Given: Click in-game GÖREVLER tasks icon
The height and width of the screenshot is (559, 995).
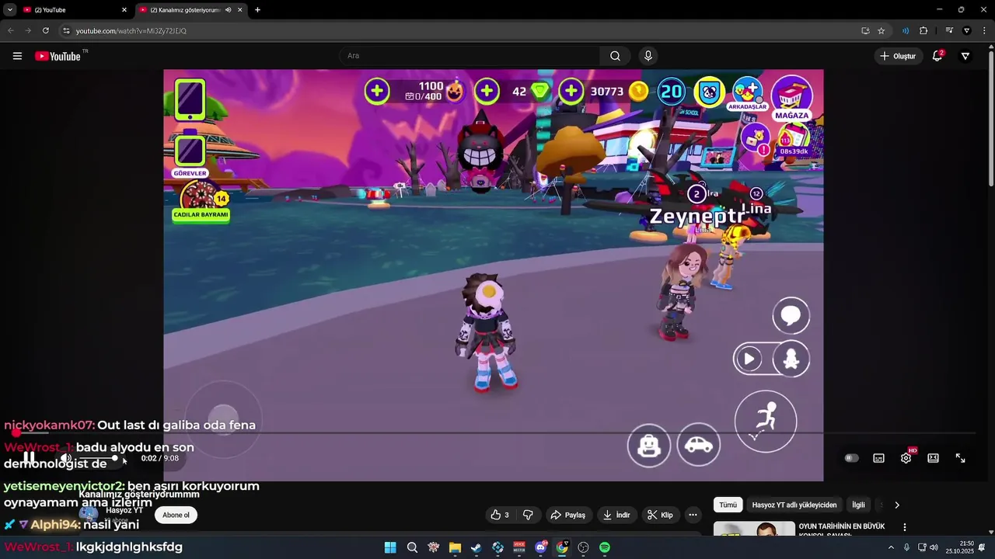Looking at the screenshot, I should pos(190,155).
